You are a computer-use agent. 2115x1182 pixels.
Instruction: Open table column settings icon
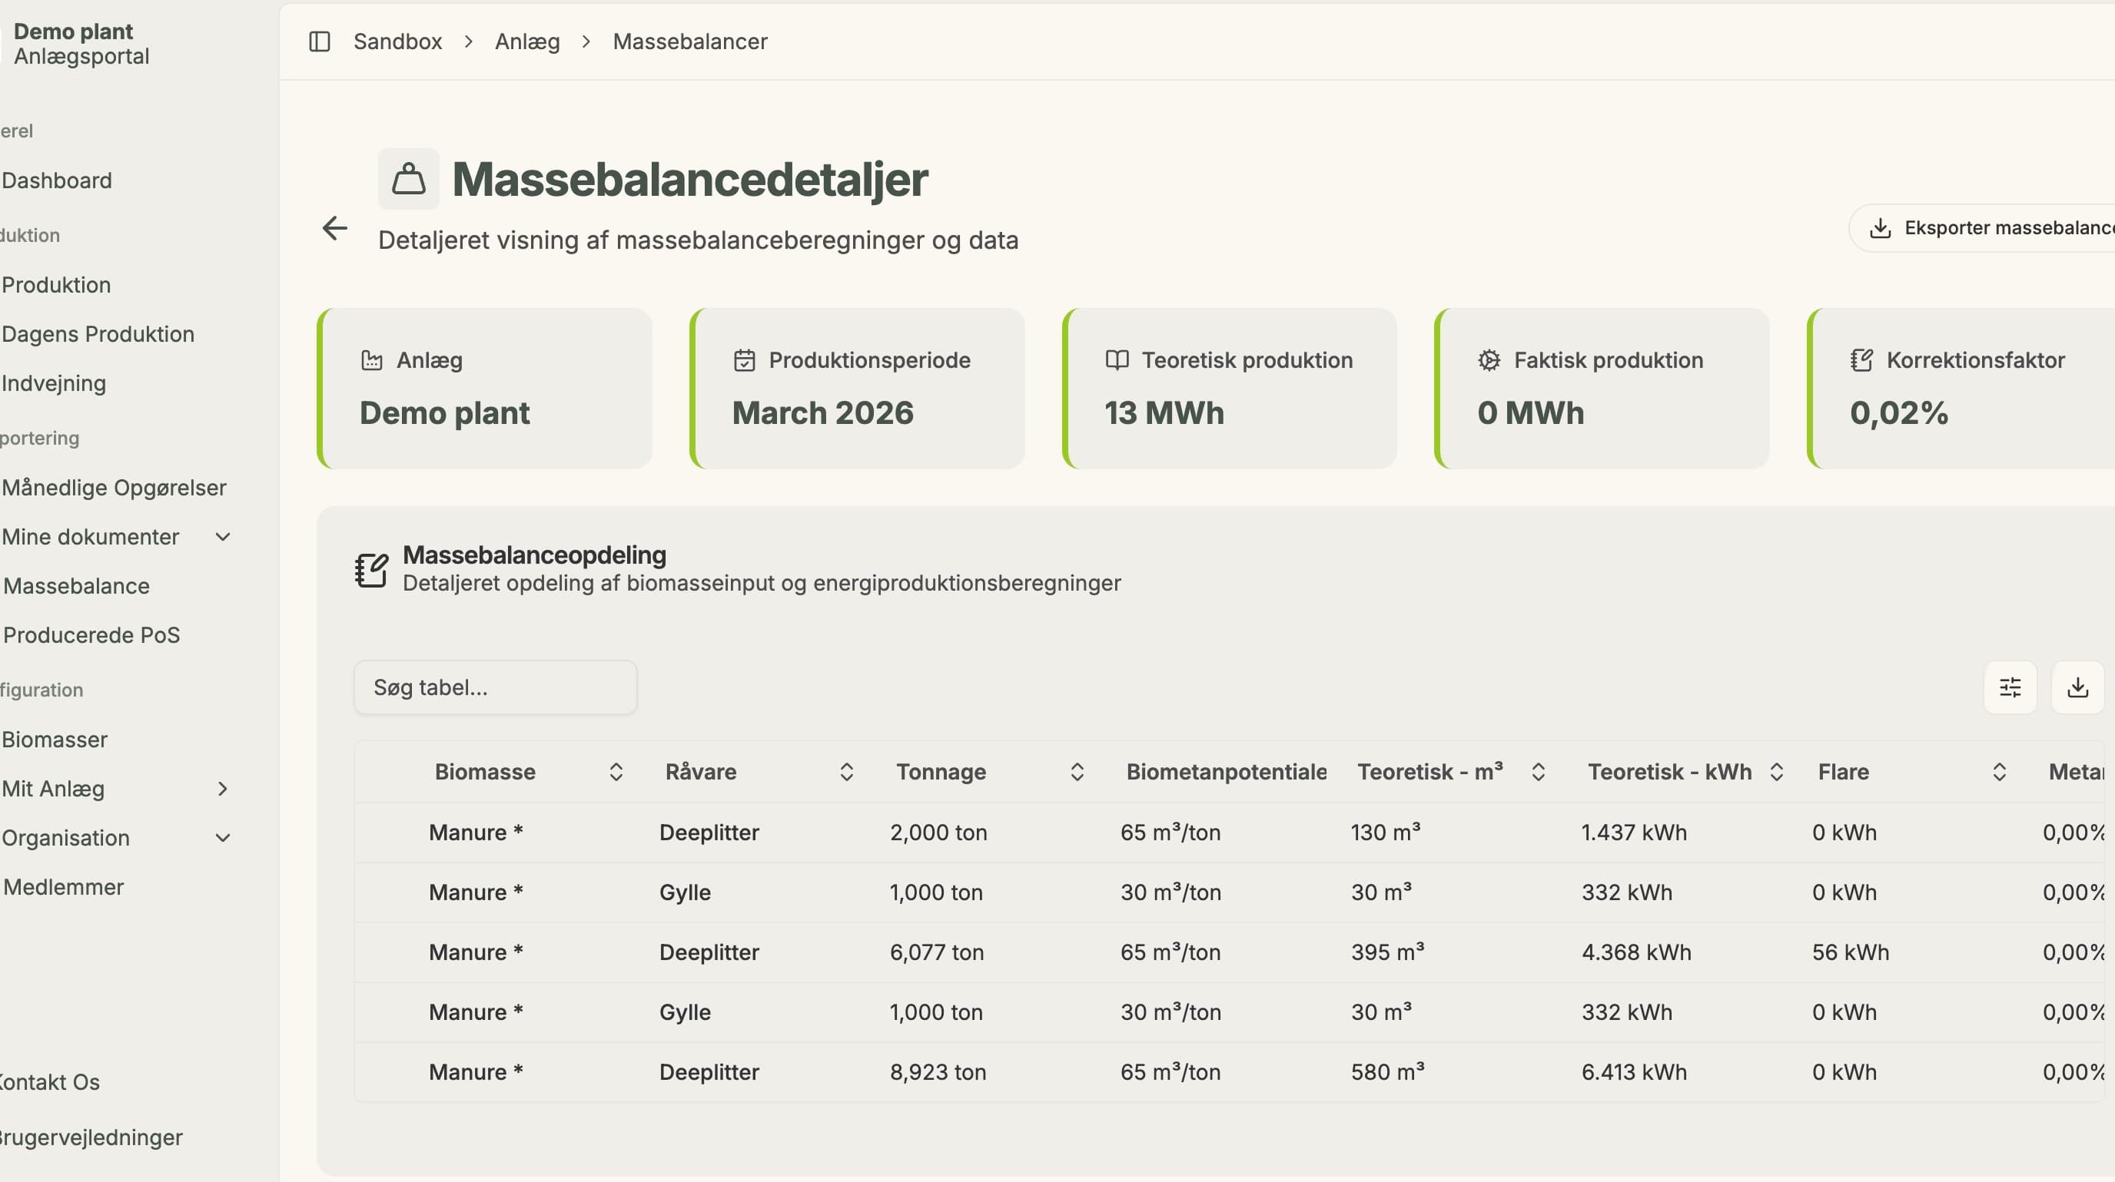coord(2010,687)
